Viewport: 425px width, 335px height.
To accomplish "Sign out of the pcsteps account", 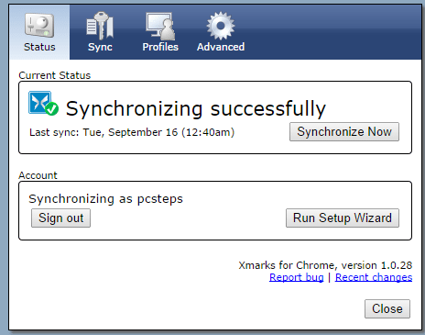I will click(60, 218).
